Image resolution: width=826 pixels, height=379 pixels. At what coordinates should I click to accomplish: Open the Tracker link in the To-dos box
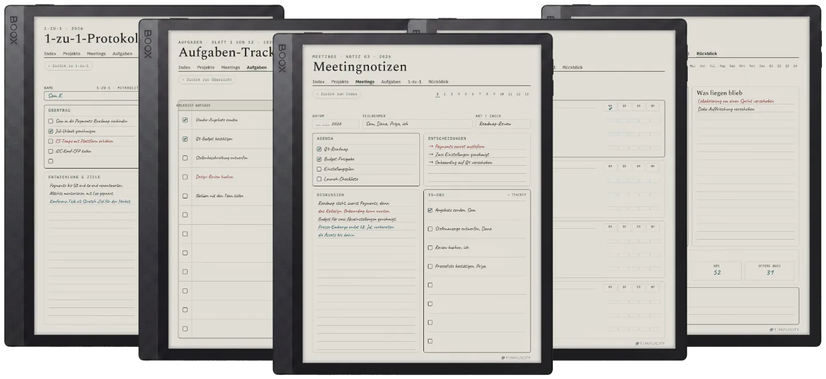click(517, 195)
